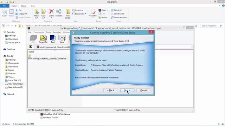Select Favorites in navigation pane

tap(9, 32)
